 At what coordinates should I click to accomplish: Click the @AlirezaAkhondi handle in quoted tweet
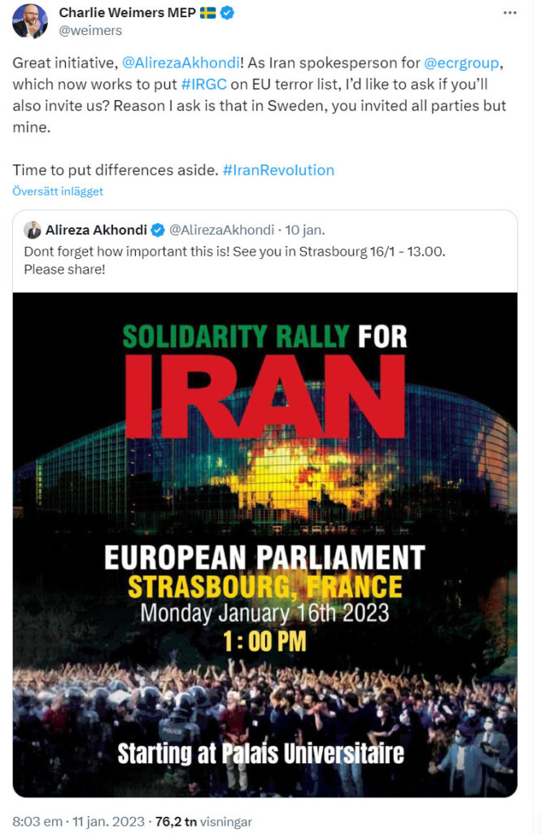pos(221,230)
